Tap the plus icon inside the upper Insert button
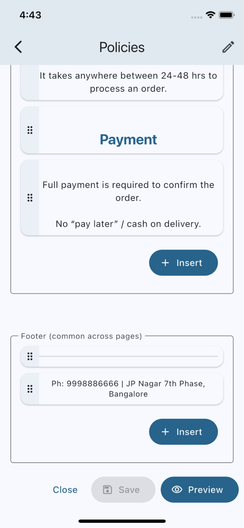 tap(165, 263)
